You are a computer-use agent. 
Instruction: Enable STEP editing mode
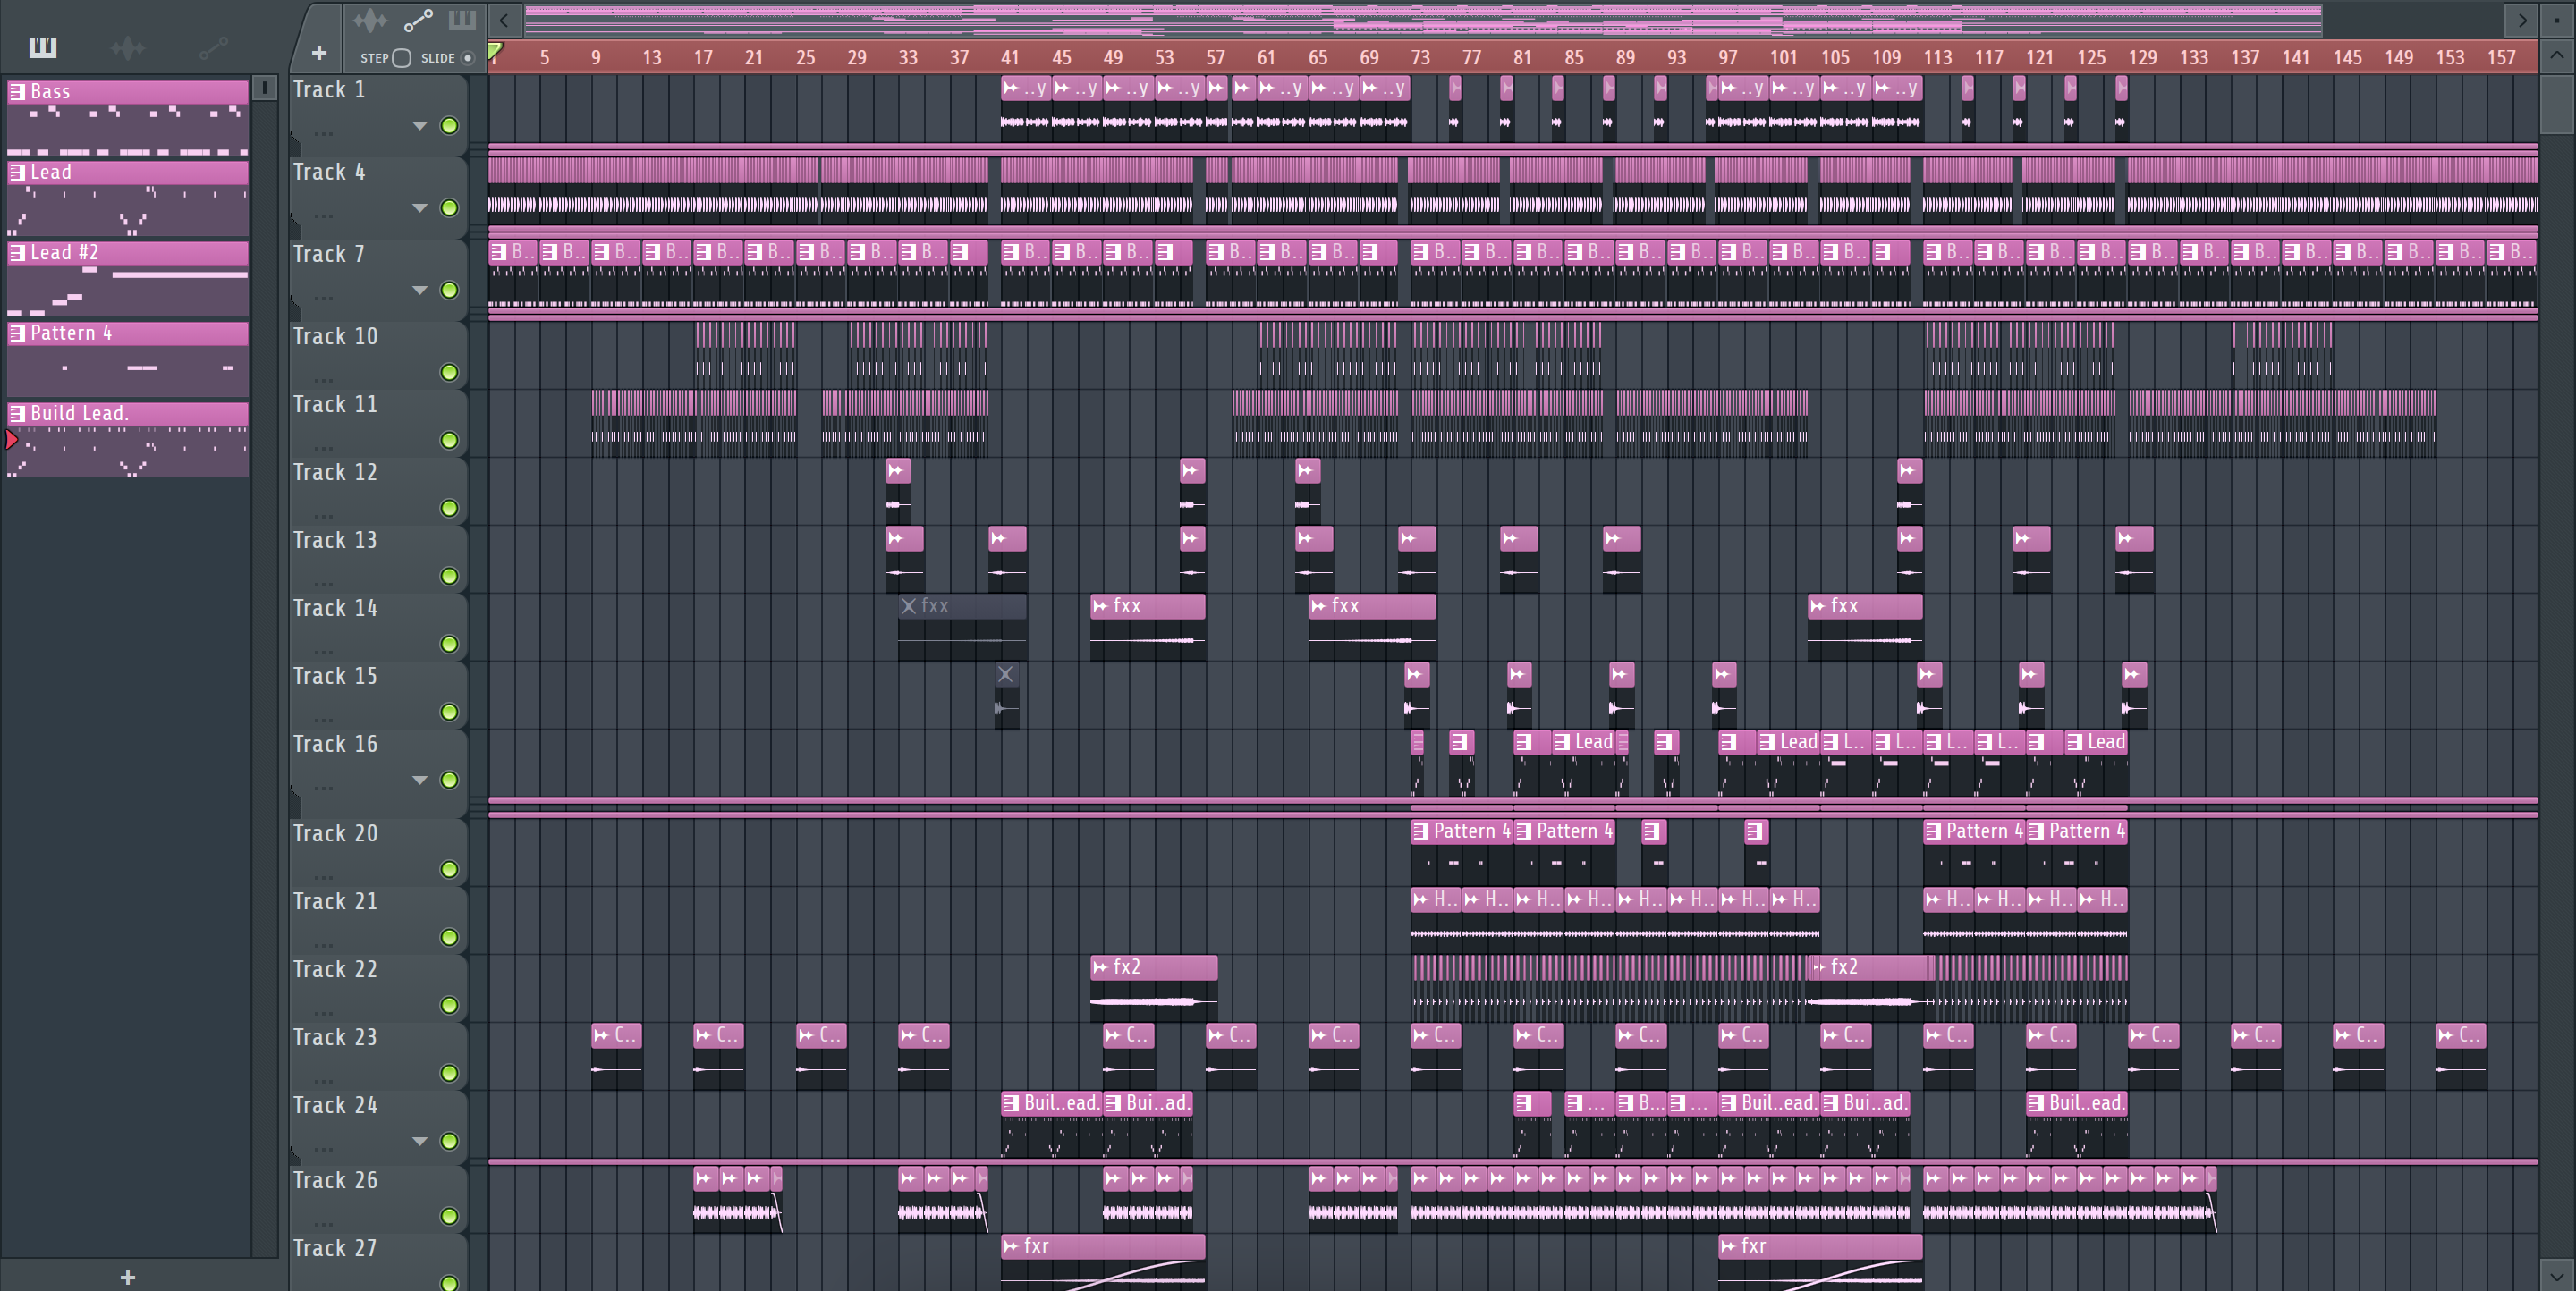[401, 58]
